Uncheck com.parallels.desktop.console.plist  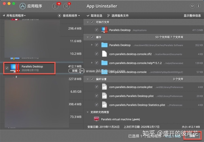[x=97, y=87]
